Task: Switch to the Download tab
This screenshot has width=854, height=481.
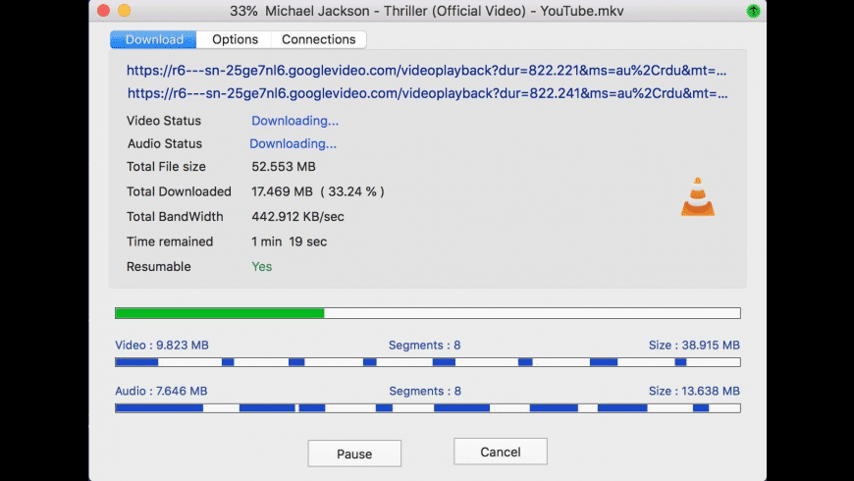Action: (x=153, y=39)
